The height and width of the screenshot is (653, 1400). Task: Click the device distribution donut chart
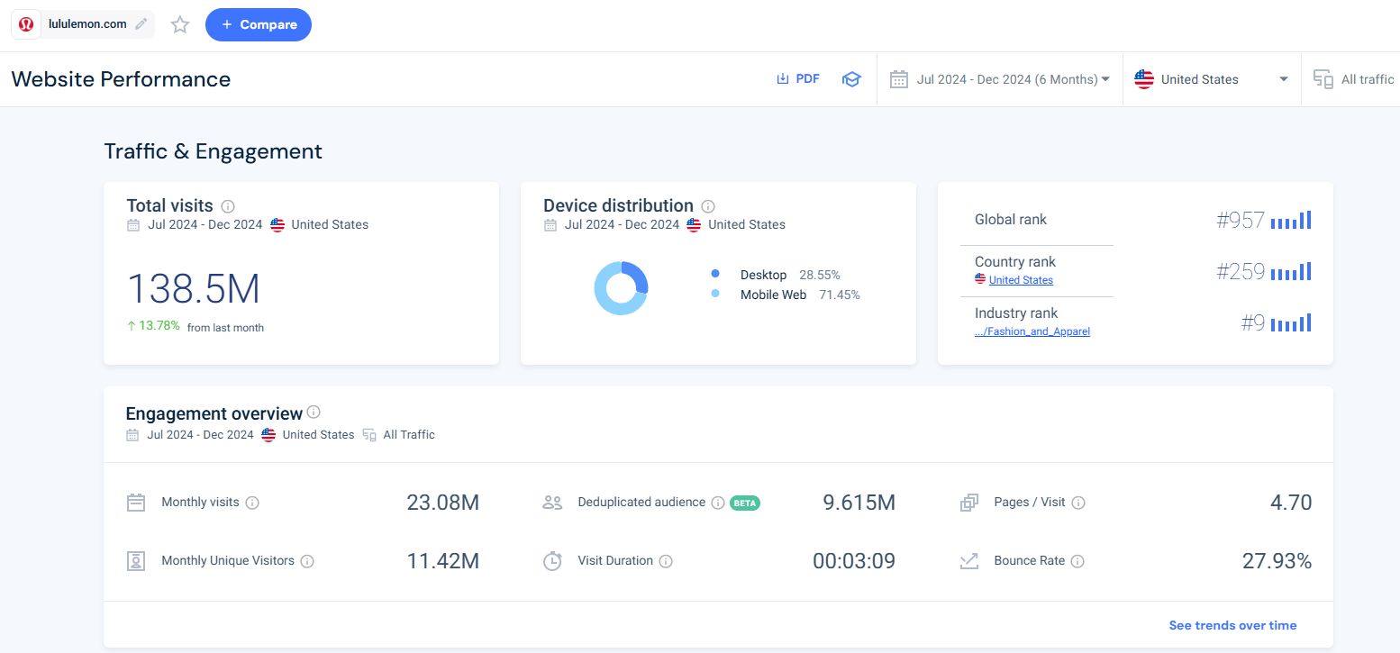pos(621,288)
